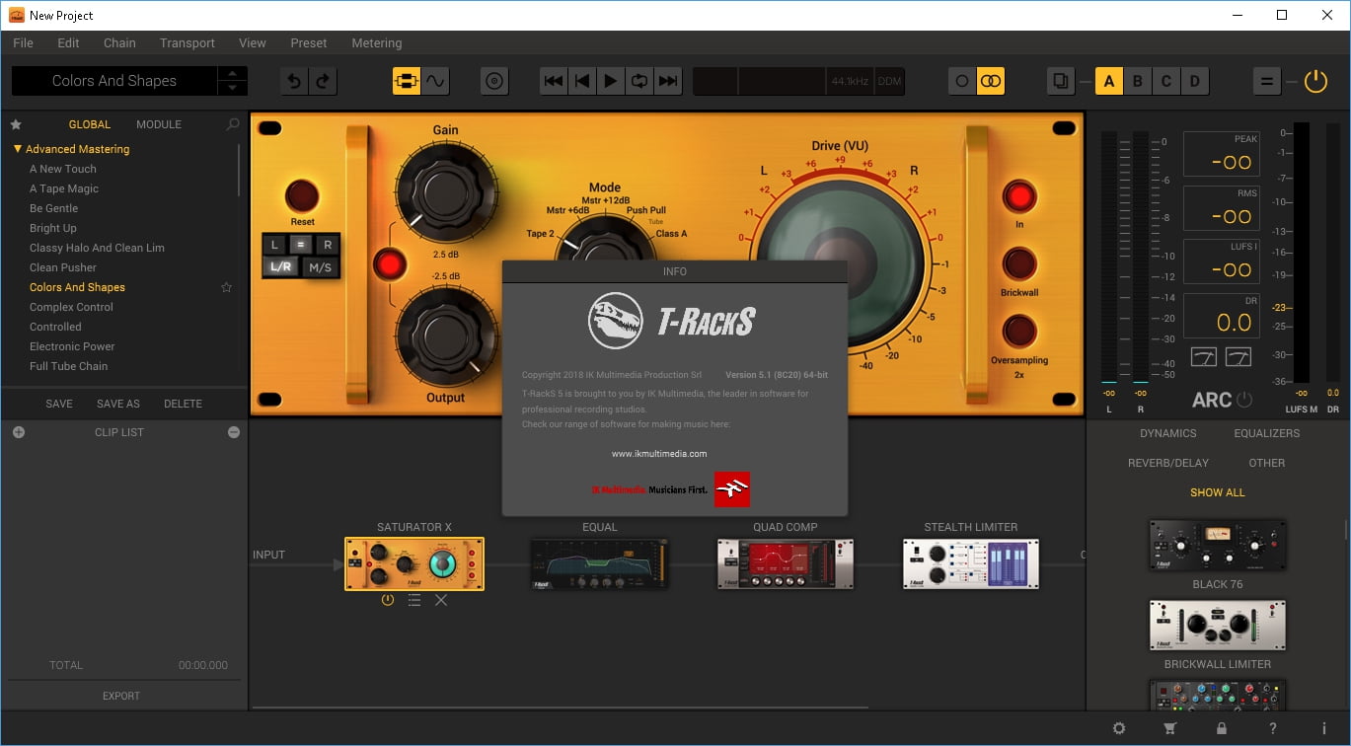Viewport: 1351px width, 746px height.
Task: Select the mono single-circle icon
Action: click(962, 81)
